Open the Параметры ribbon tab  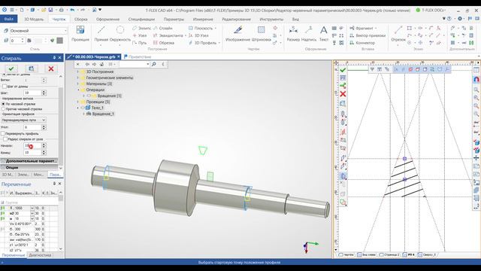pyautogui.click(x=174, y=19)
